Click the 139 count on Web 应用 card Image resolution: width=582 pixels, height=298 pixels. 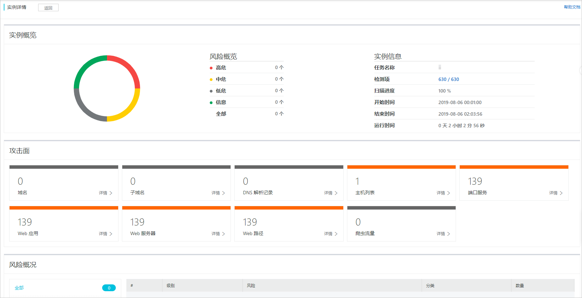coord(25,222)
